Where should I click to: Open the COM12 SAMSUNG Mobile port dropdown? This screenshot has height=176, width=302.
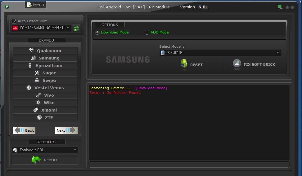pyautogui.click(x=41, y=28)
